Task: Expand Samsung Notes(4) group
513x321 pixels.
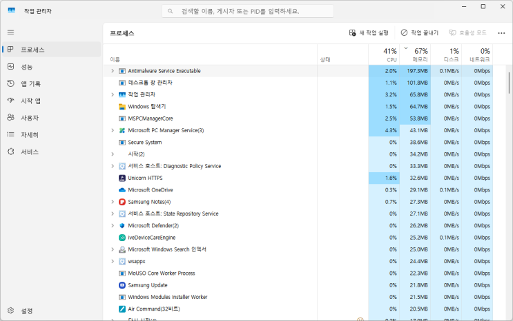Action: (x=113, y=202)
